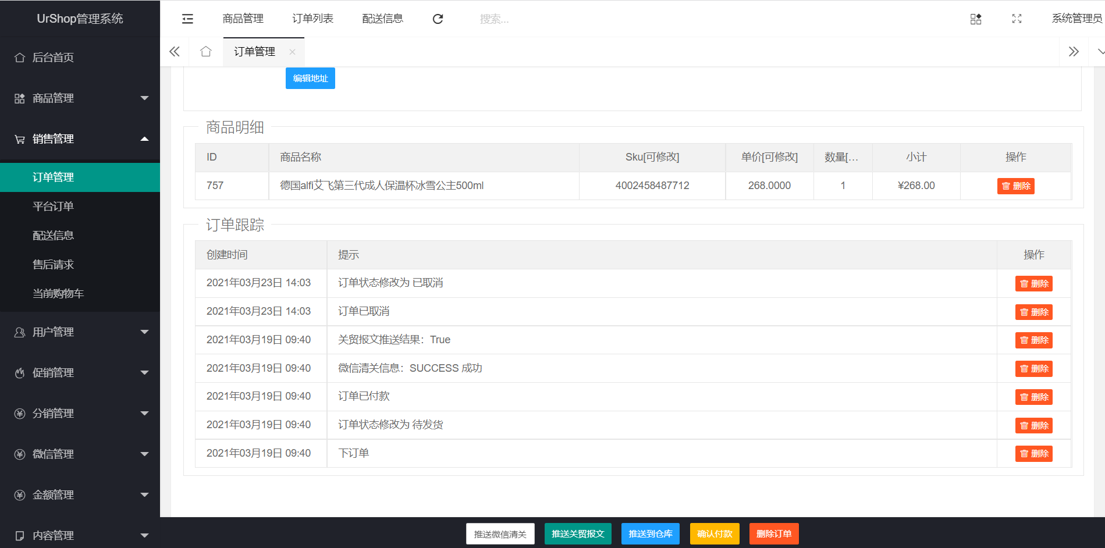Close the 订单管理 tab
1105x548 pixels.
(292, 52)
